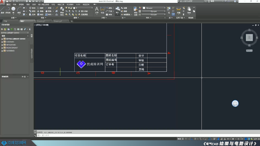Toggle snap mode in status bar
This screenshot has width=260, height=146.
tap(186, 139)
